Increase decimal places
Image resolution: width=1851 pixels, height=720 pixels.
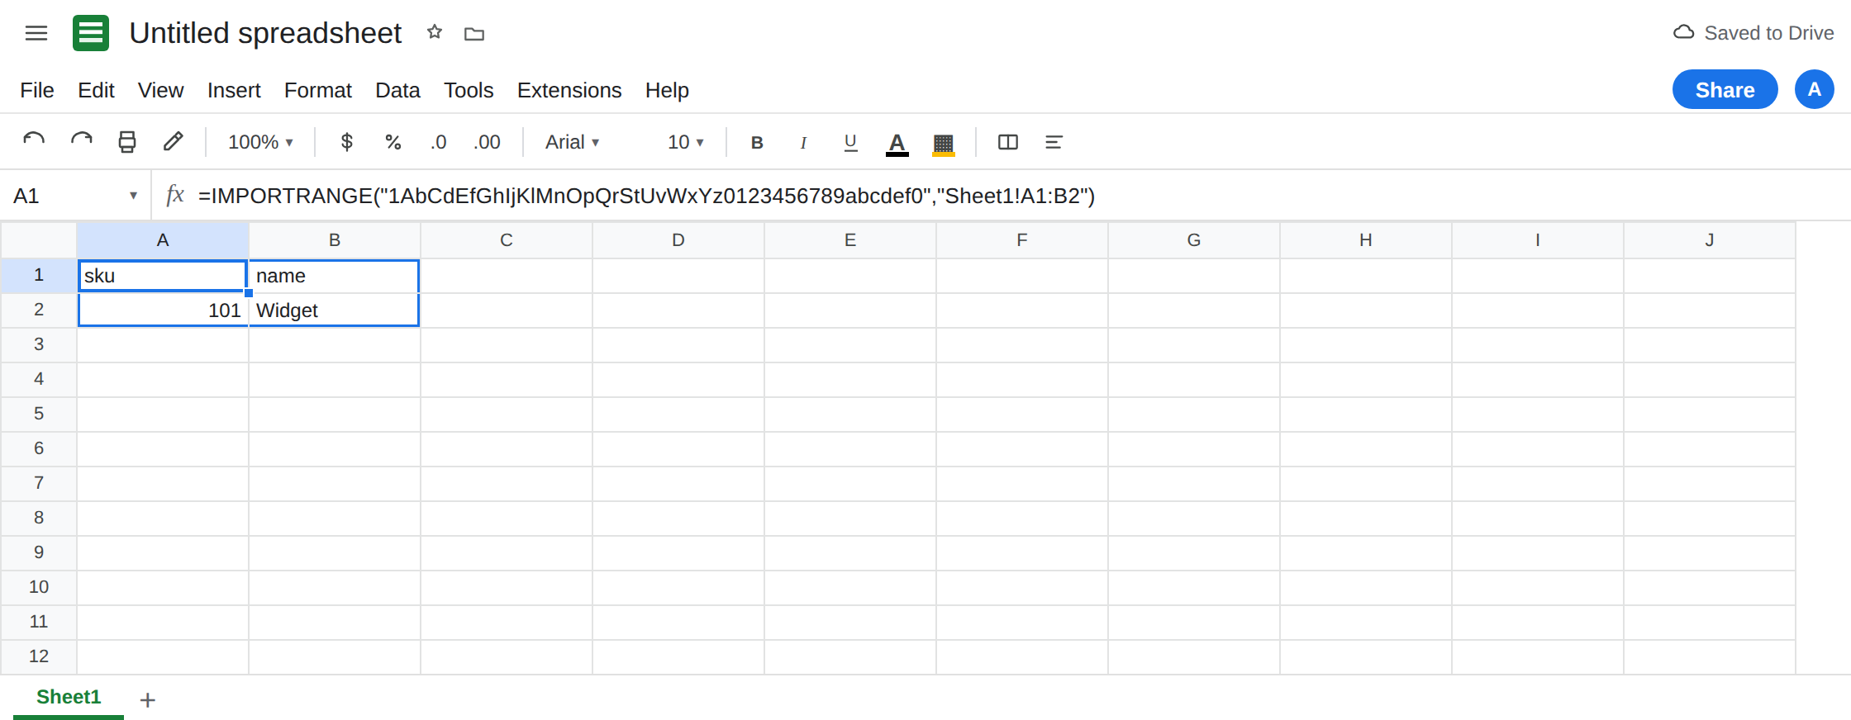coord(487,142)
